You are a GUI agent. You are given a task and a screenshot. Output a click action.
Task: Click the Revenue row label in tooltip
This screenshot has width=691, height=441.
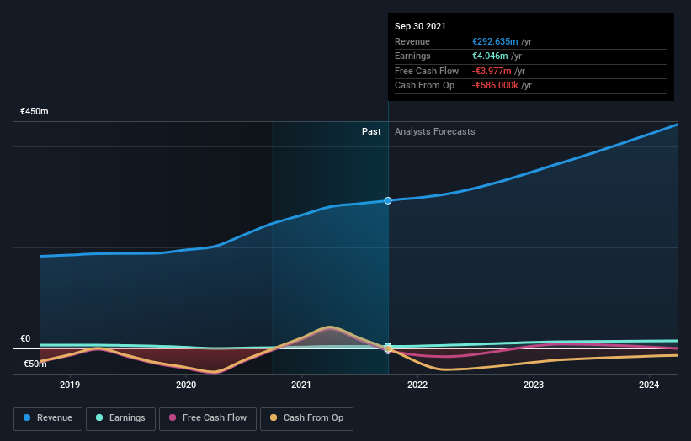coord(412,41)
